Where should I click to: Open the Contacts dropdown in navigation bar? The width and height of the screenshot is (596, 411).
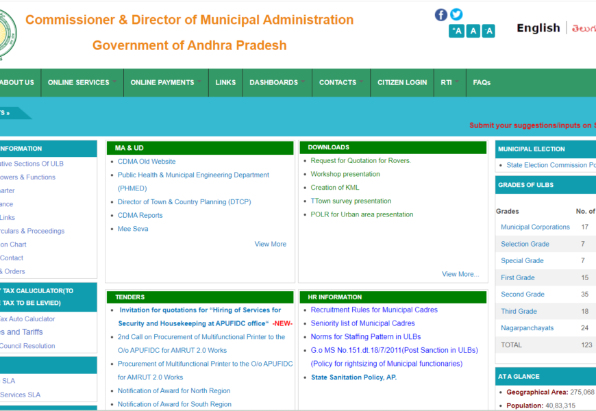[x=338, y=83]
